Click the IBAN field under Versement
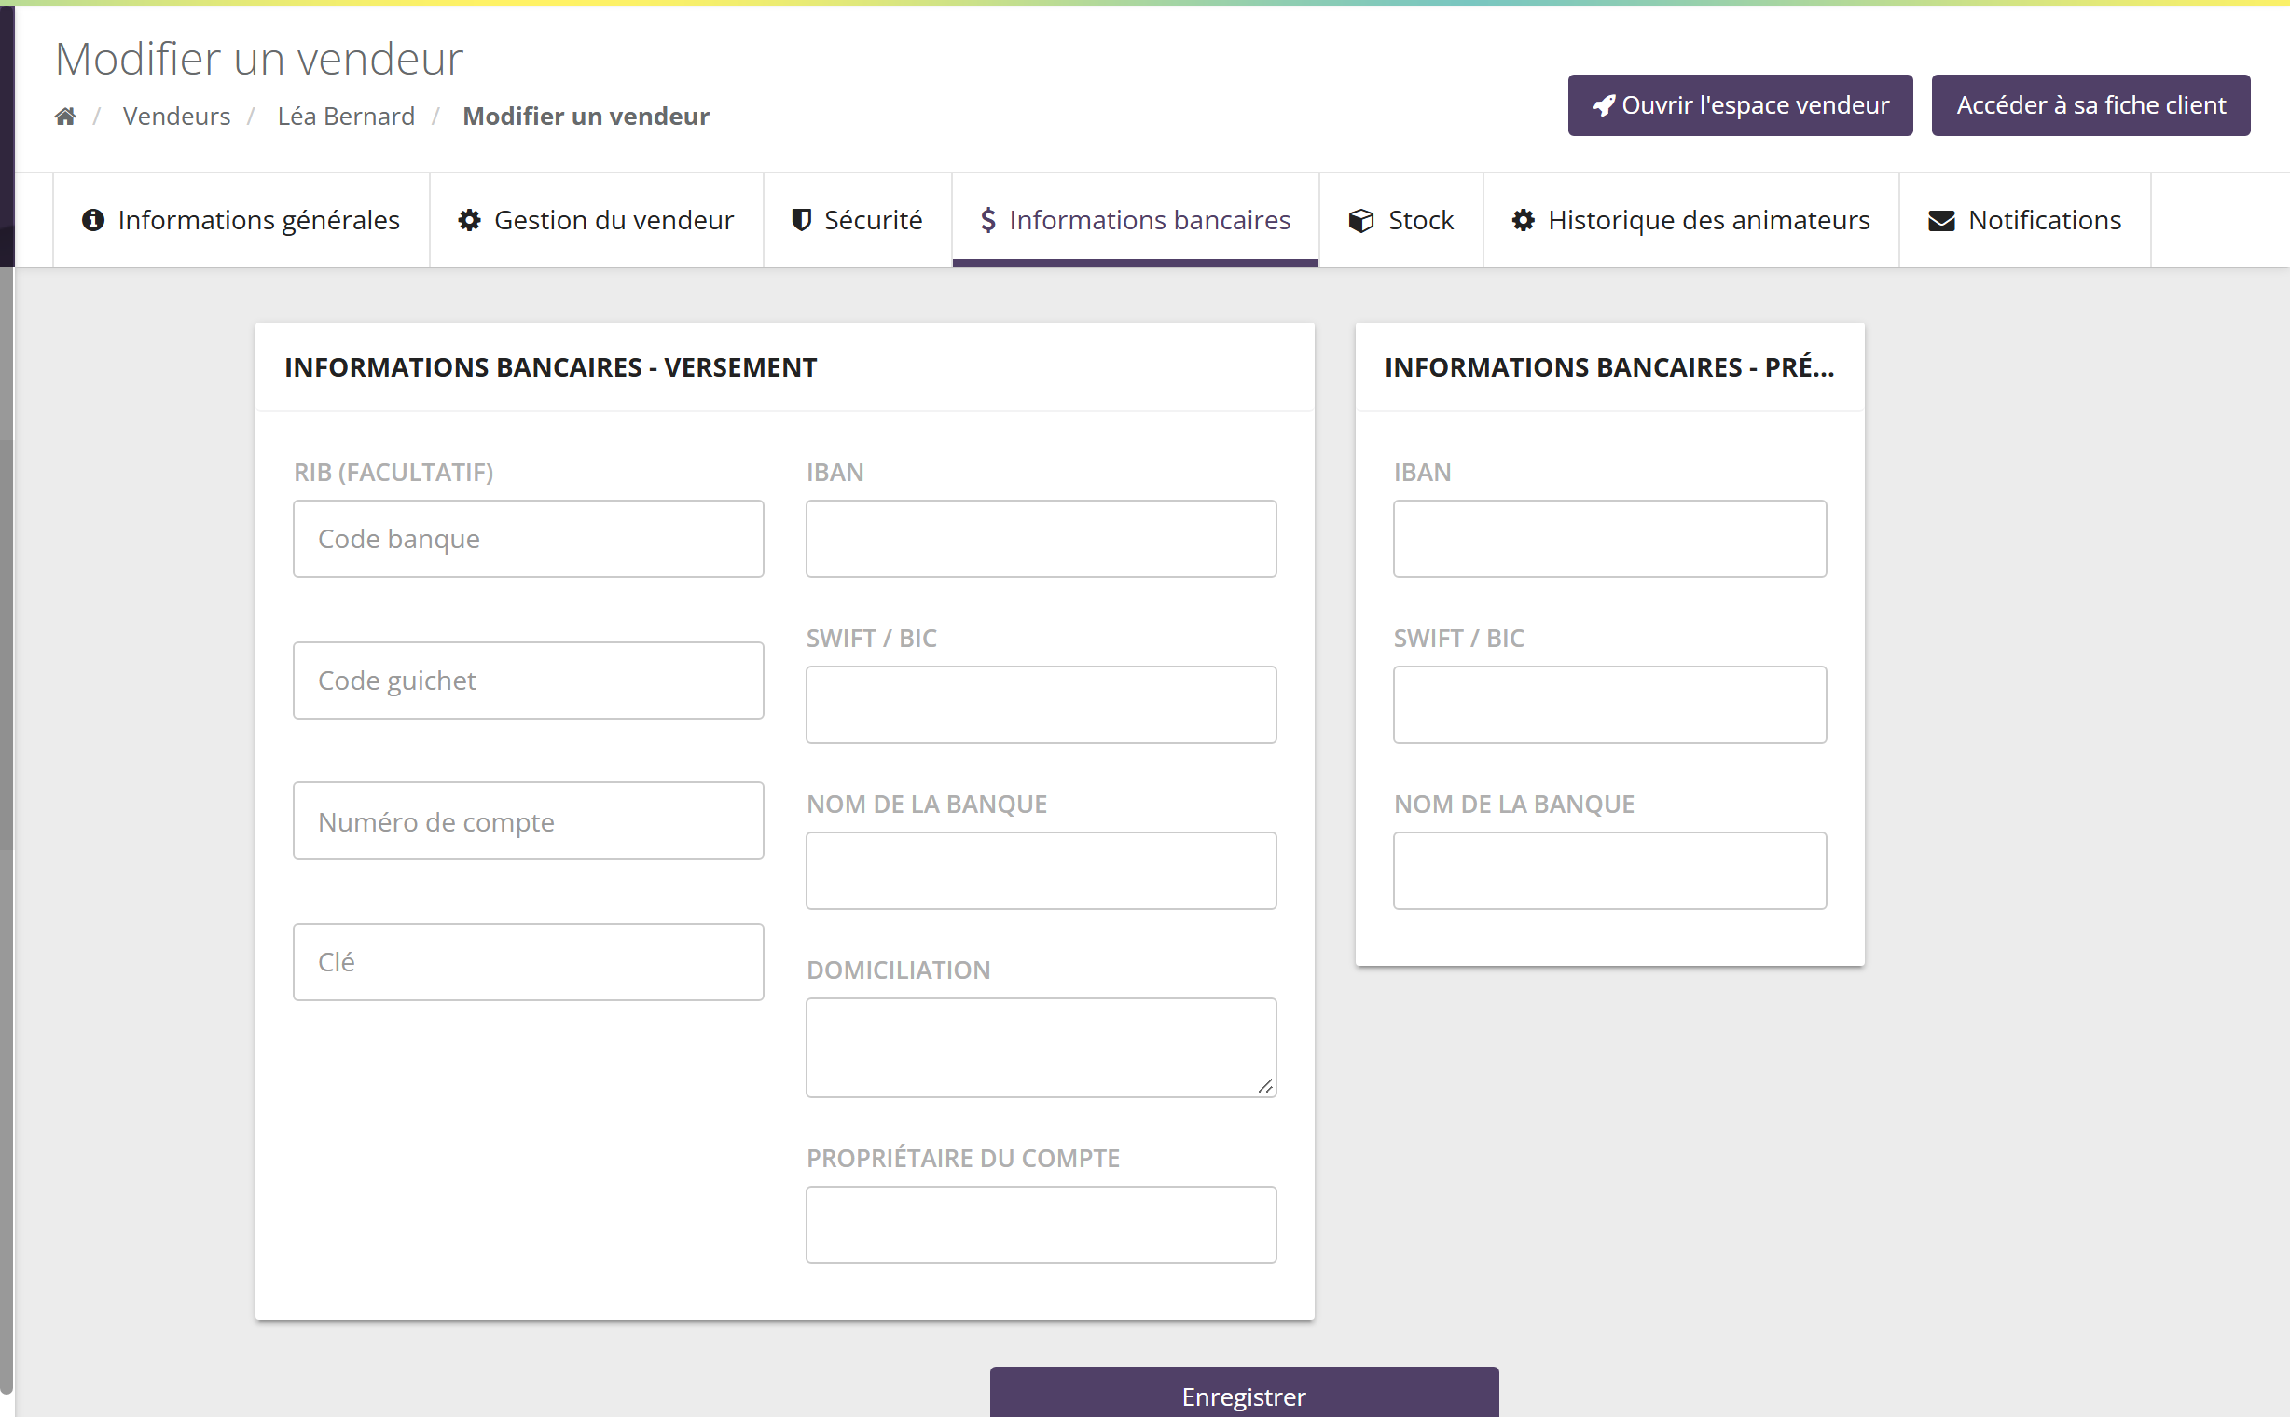 click(x=1042, y=539)
